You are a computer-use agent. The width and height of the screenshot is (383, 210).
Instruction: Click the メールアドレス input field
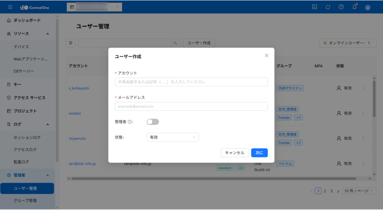coord(191,106)
